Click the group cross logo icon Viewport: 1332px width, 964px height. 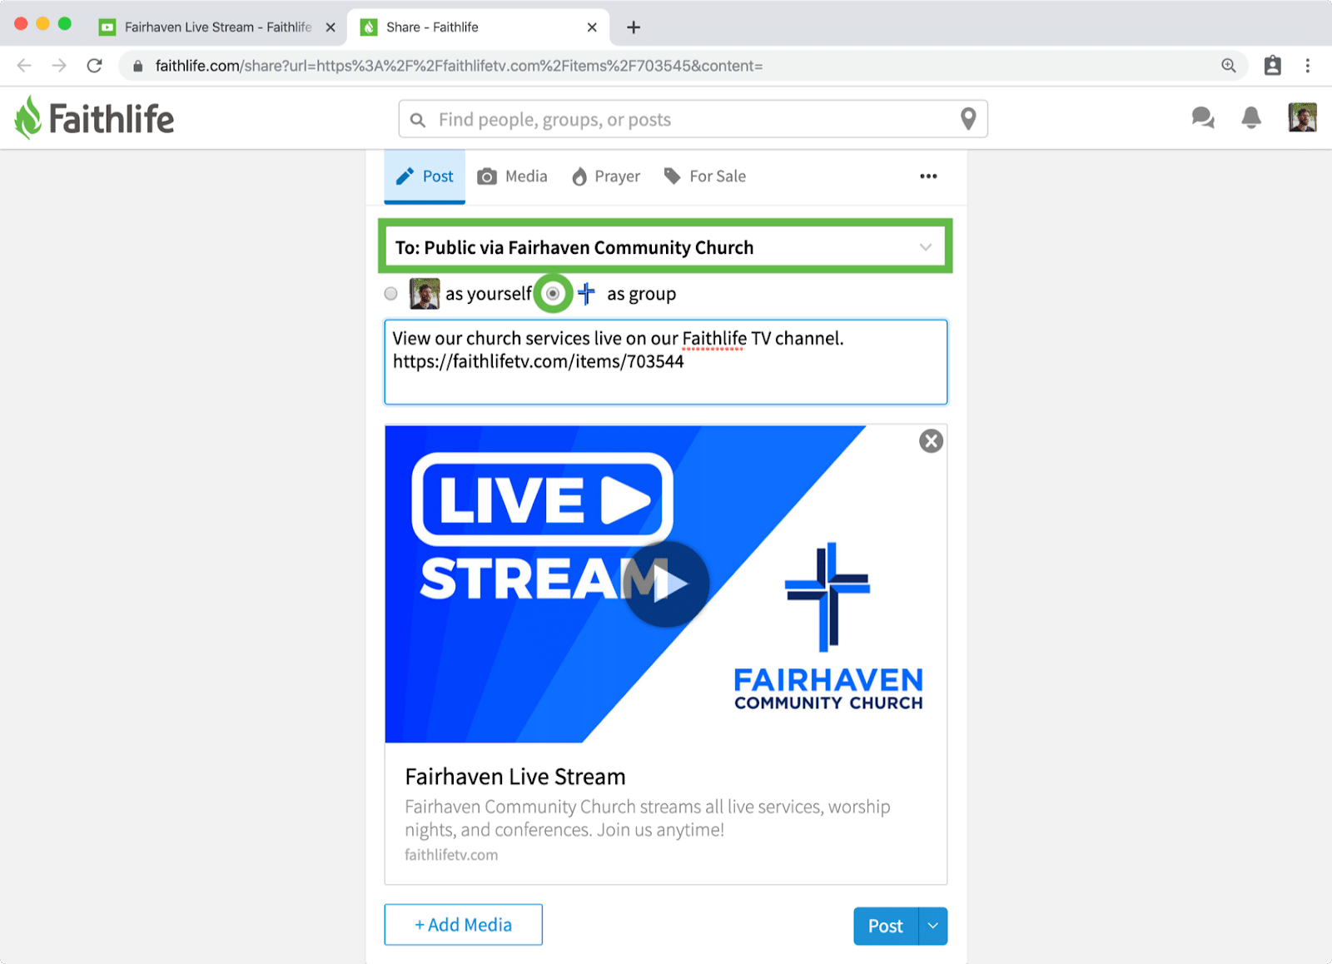(x=586, y=294)
